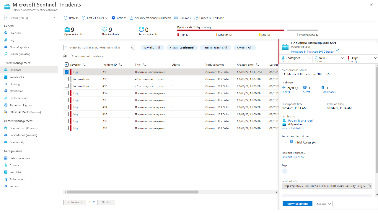The width and height of the screenshot is (378, 213).
Task: Click the Columns icon in toolbar
Action: pos(176,18)
